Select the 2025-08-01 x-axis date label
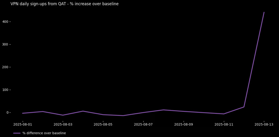This screenshot has height=137, width=279. [23, 124]
